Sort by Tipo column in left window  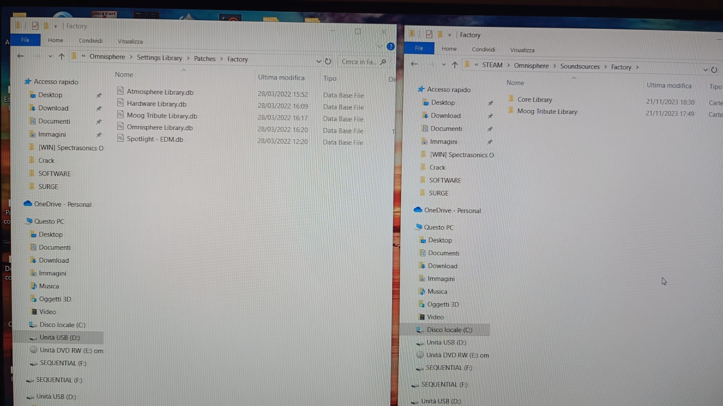330,78
